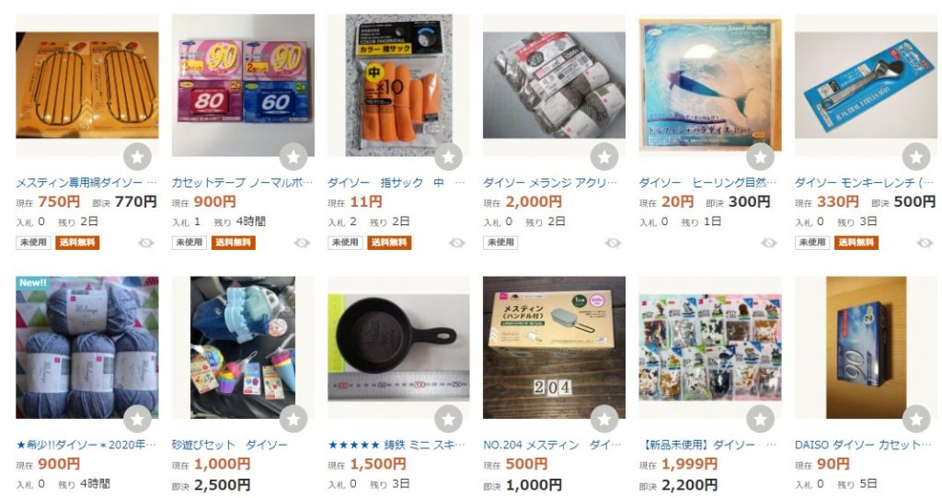Star the 2,000円 melange acrylic yarn listing
Image resolution: width=942 pixels, height=498 pixels.
pyautogui.click(x=604, y=157)
